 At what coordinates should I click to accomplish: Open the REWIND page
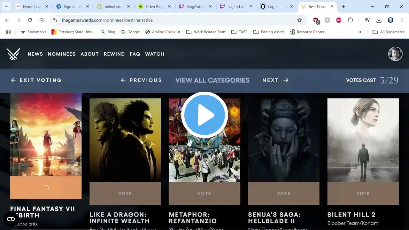click(x=114, y=54)
